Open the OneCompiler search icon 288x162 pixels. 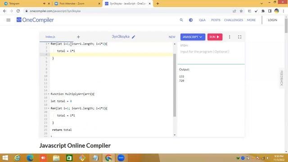[181, 20]
